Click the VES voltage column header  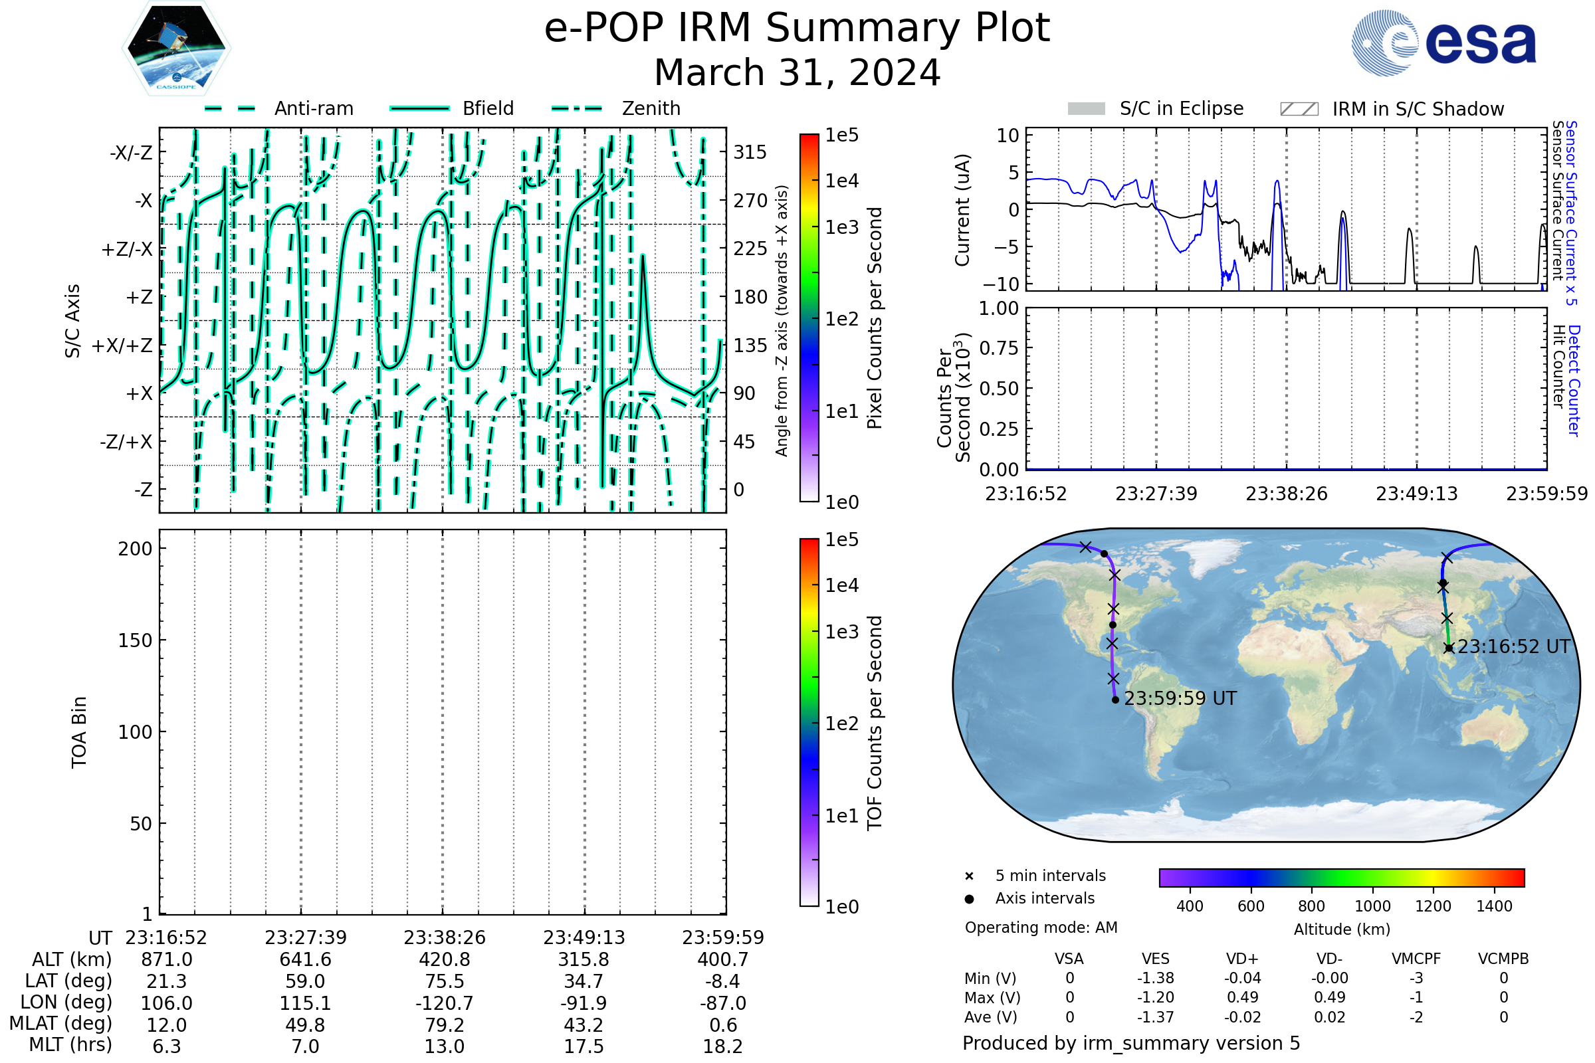coord(1156,959)
